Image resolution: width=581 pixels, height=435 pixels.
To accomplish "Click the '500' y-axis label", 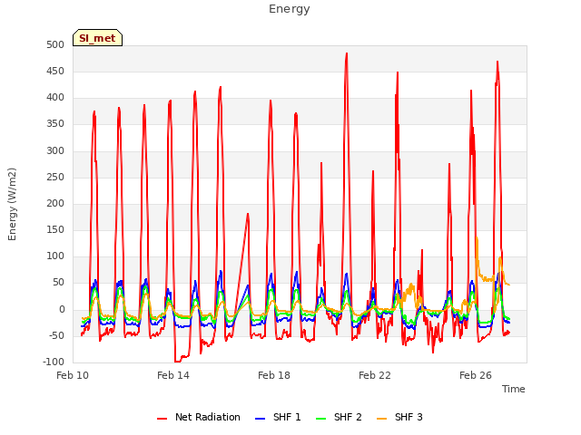I will pyautogui.click(x=55, y=44).
